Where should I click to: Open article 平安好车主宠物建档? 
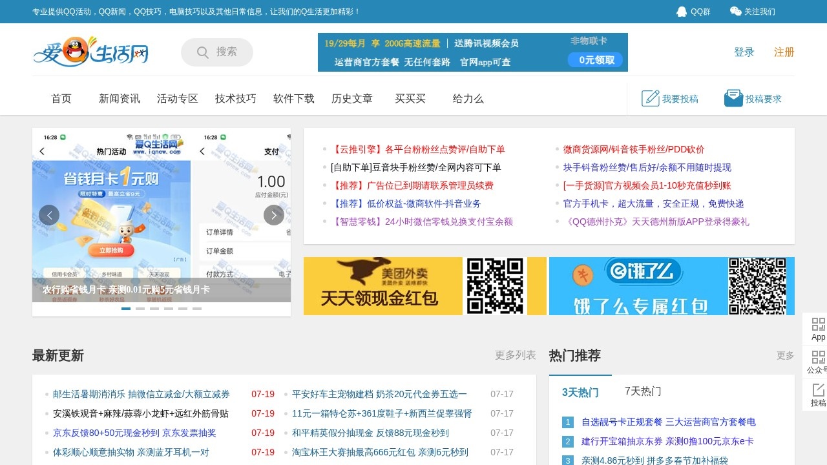(379, 394)
